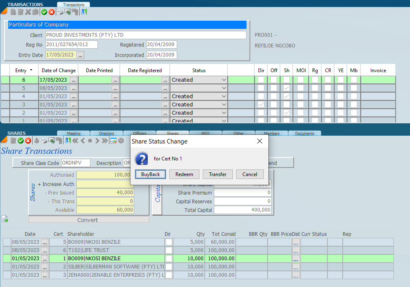410x287 pixels.
Task: Click the printer icon in Shares toolbar
Action: point(44,141)
